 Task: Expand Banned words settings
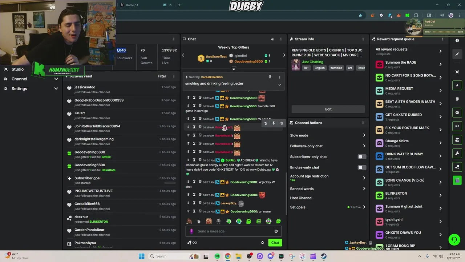[x=328, y=189]
